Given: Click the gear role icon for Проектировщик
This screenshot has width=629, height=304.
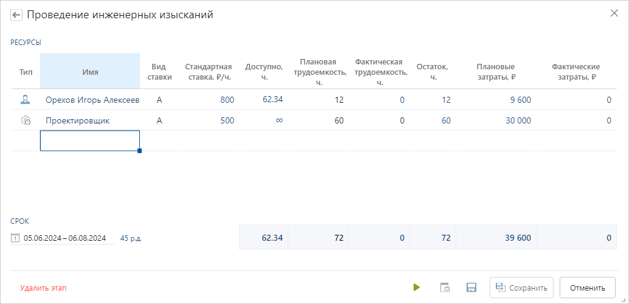Looking at the screenshot, I should (26, 120).
